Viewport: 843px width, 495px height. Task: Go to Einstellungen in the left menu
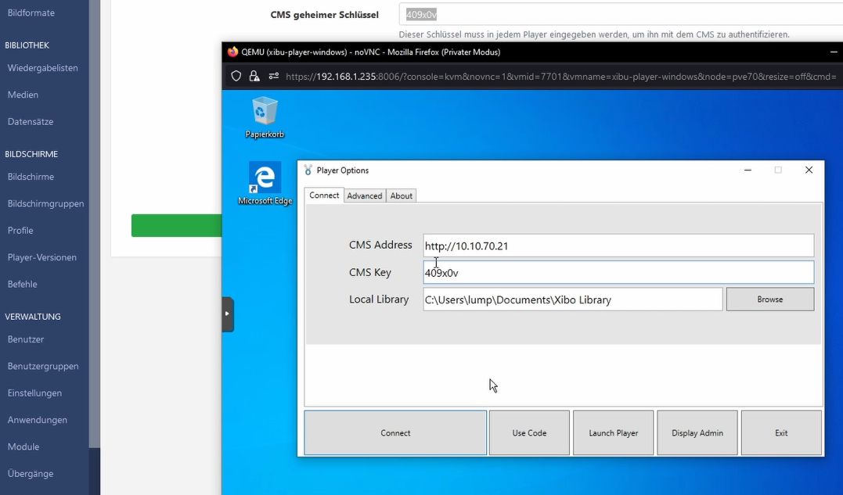34,393
